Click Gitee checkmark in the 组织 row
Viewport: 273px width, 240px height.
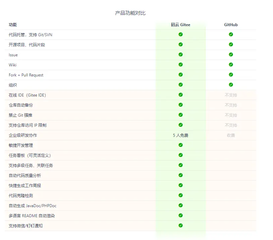[x=180, y=84]
